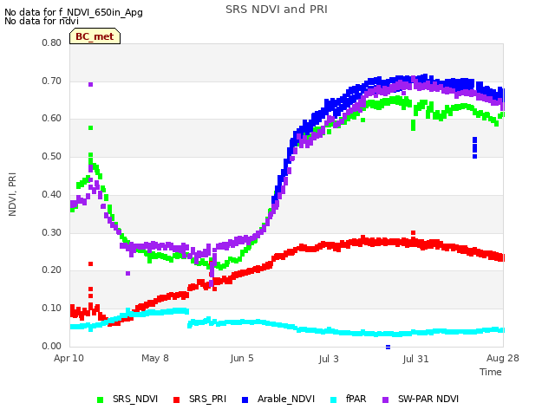Click the No data for ndvi message

click(x=42, y=21)
